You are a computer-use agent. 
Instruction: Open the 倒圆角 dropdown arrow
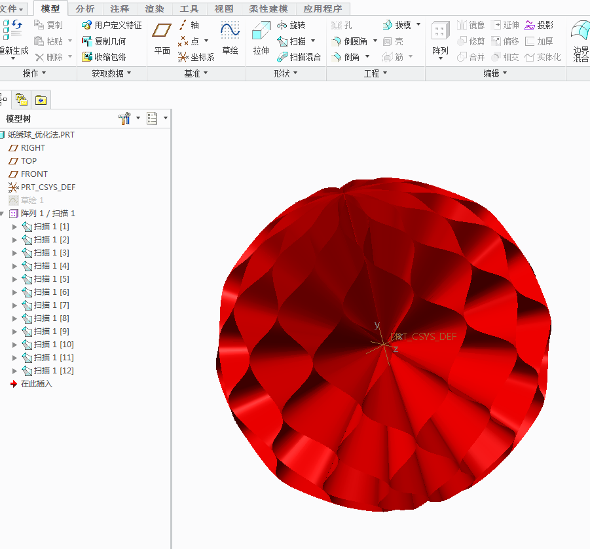pyautogui.click(x=375, y=41)
